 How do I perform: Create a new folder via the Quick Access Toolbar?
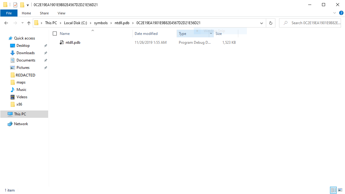[22, 5]
